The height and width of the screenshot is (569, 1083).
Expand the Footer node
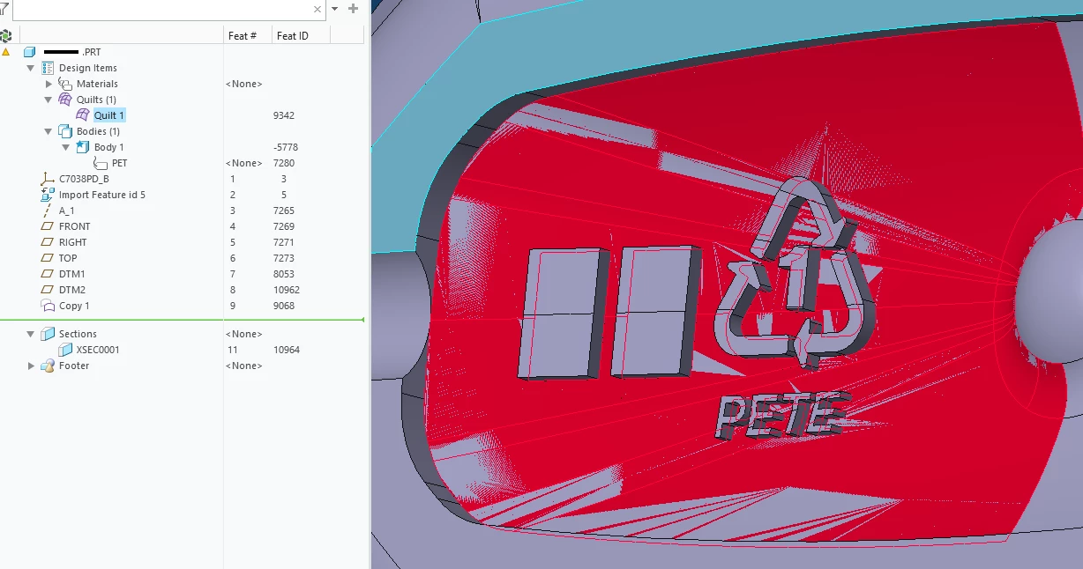(30, 366)
